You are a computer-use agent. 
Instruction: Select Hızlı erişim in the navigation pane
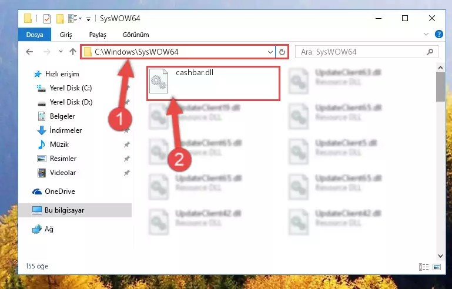56,74
